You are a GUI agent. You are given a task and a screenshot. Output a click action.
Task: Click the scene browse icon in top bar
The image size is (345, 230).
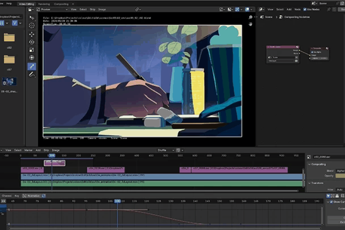pos(314,3)
